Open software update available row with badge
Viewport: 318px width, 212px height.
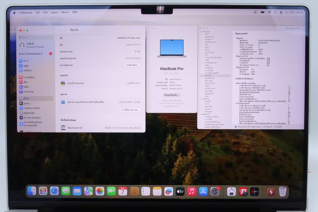[x=36, y=54]
